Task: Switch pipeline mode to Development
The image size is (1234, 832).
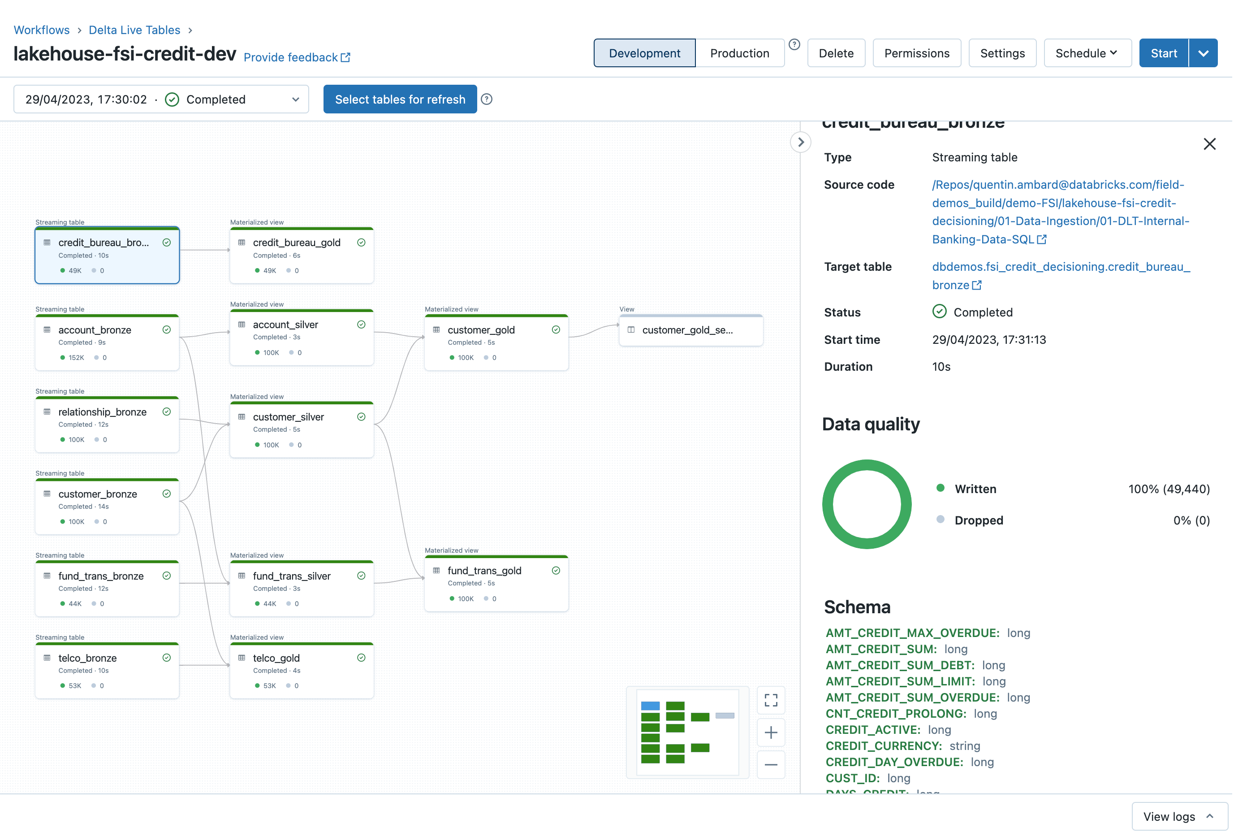Action: 644,53
